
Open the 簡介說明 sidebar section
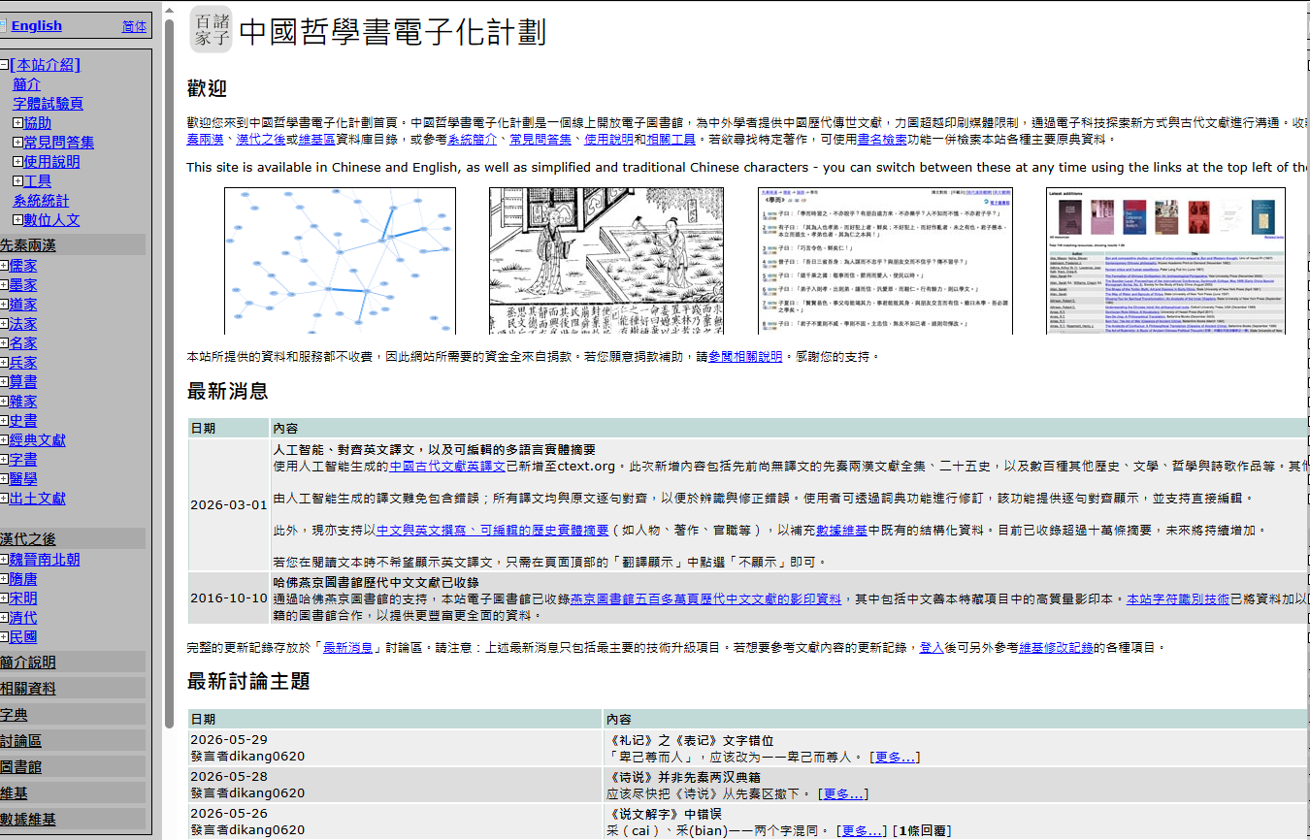click(x=28, y=662)
